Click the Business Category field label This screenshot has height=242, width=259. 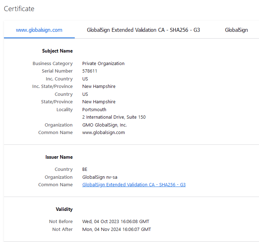point(53,64)
